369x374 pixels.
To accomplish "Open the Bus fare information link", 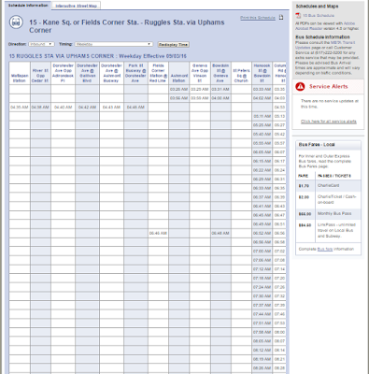I will pyautogui.click(x=325, y=249).
